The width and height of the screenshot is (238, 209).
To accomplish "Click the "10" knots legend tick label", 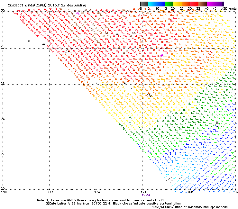I will click(157, 9).
